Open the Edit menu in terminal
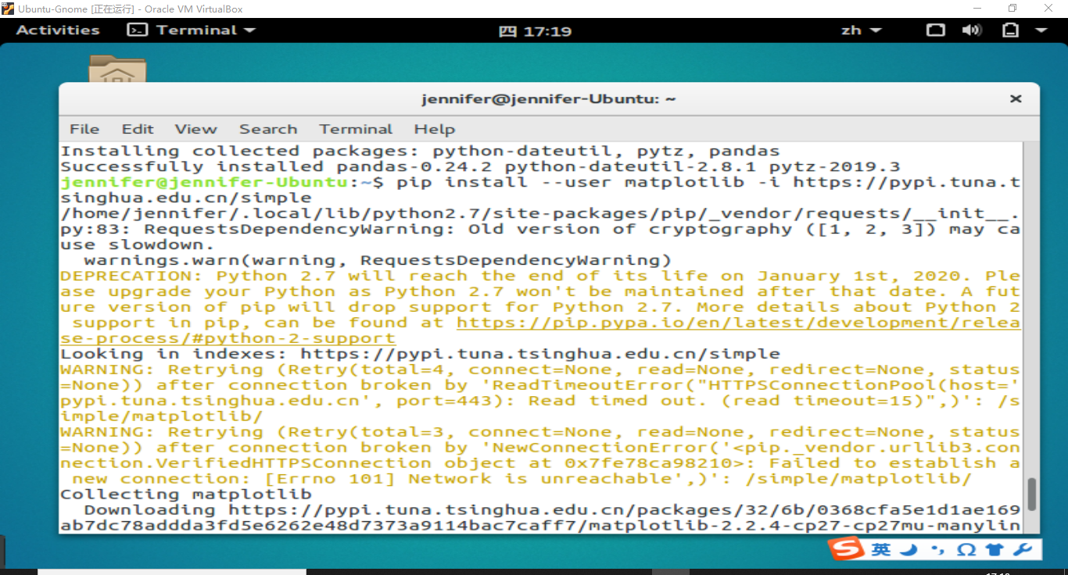This screenshot has width=1068, height=575. [138, 129]
